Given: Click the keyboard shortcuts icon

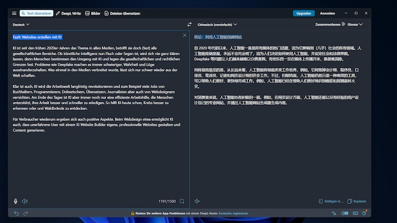Looking at the screenshot, I should 355,214.
